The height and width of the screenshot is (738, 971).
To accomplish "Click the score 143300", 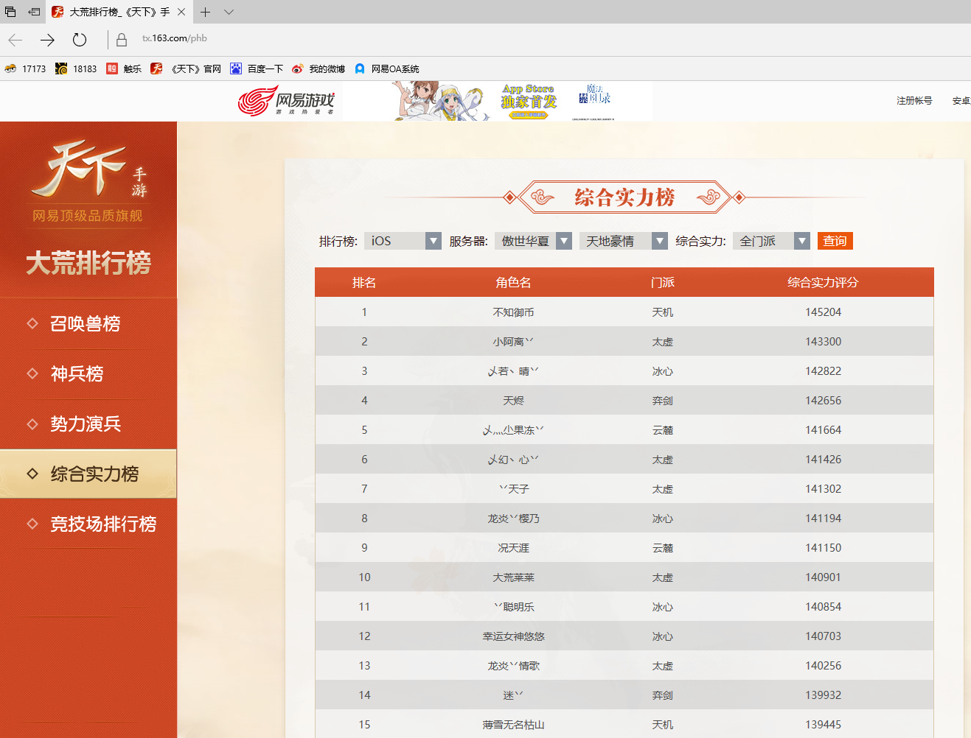I will (x=824, y=342).
